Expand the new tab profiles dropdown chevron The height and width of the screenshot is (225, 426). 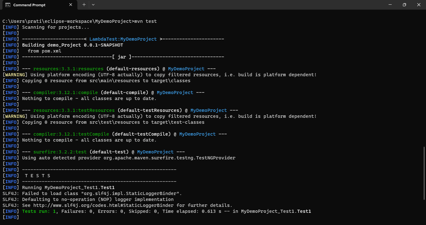[x=93, y=5]
